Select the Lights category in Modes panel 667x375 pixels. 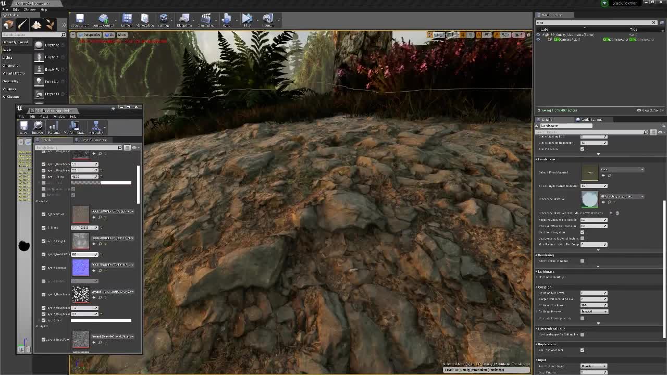(7, 57)
